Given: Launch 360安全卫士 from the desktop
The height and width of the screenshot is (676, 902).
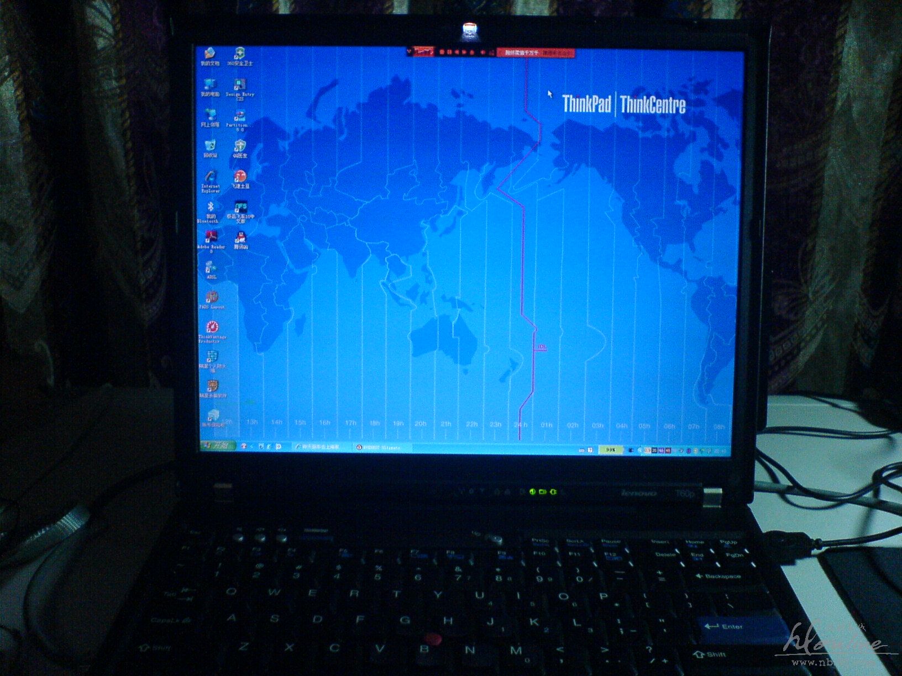Looking at the screenshot, I should [240, 56].
